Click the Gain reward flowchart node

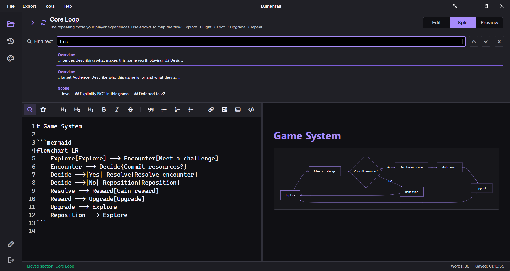[x=449, y=167]
